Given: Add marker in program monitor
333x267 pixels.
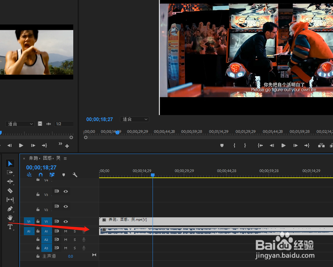Looking at the screenshot, I should tap(222, 146).
